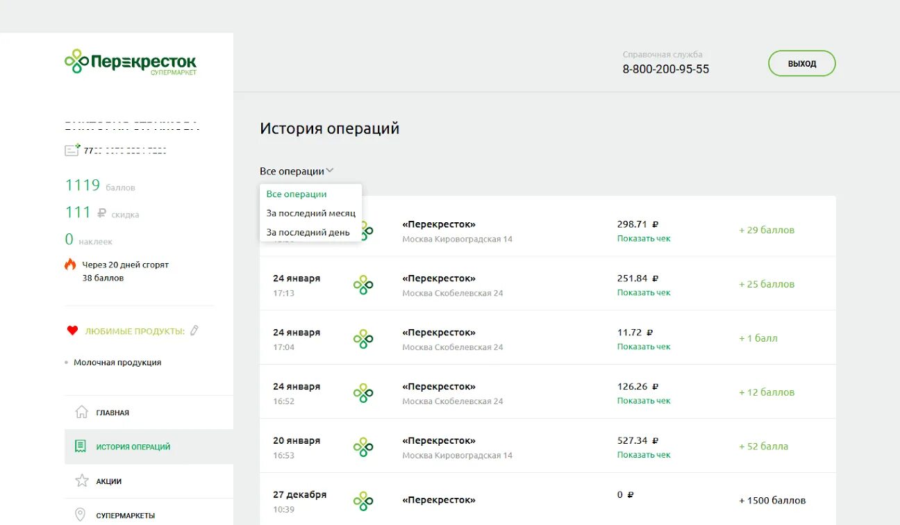Click the red heart favorites icon
The height and width of the screenshot is (525, 900).
pyautogui.click(x=72, y=331)
